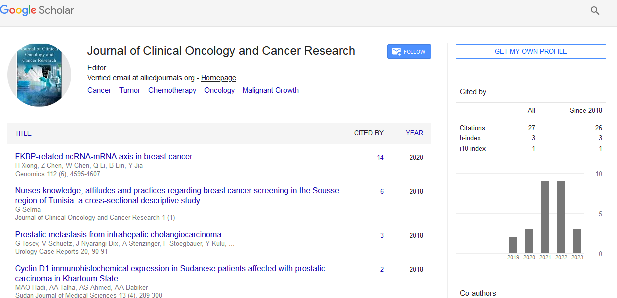Sort publications by Year column
The width and height of the screenshot is (617, 298).
click(x=414, y=133)
